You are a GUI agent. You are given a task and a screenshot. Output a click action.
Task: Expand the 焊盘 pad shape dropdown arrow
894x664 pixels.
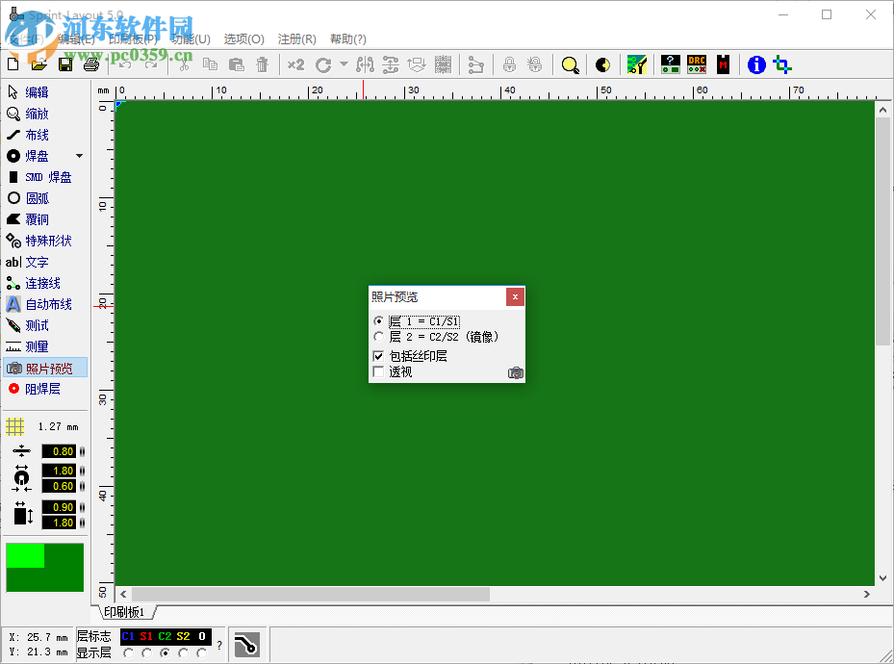(x=79, y=155)
